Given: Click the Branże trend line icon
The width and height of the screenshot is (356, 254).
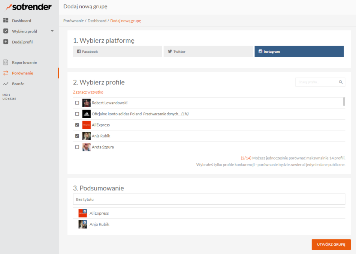Looking at the screenshot, I should coord(6,84).
